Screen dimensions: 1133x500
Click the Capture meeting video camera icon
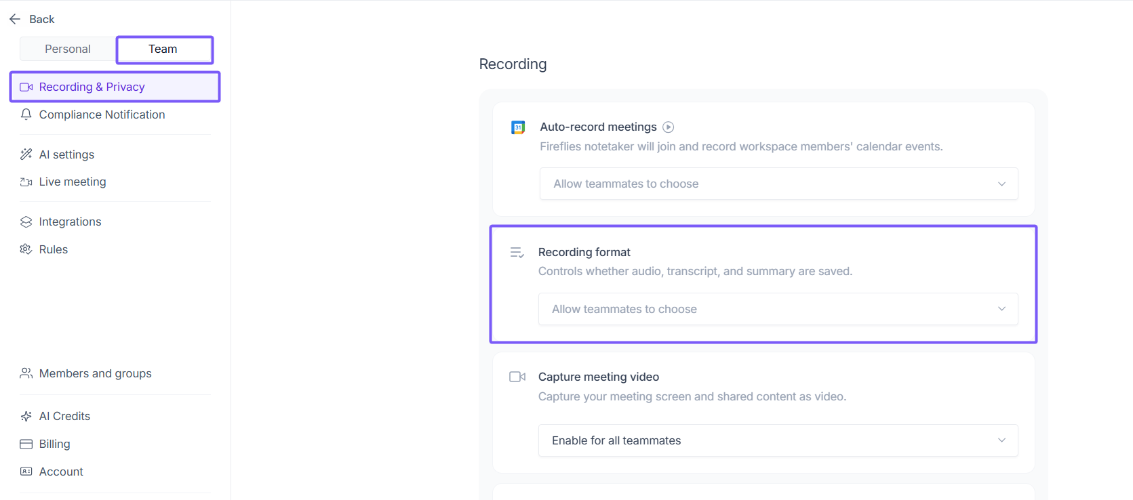(517, 377)
